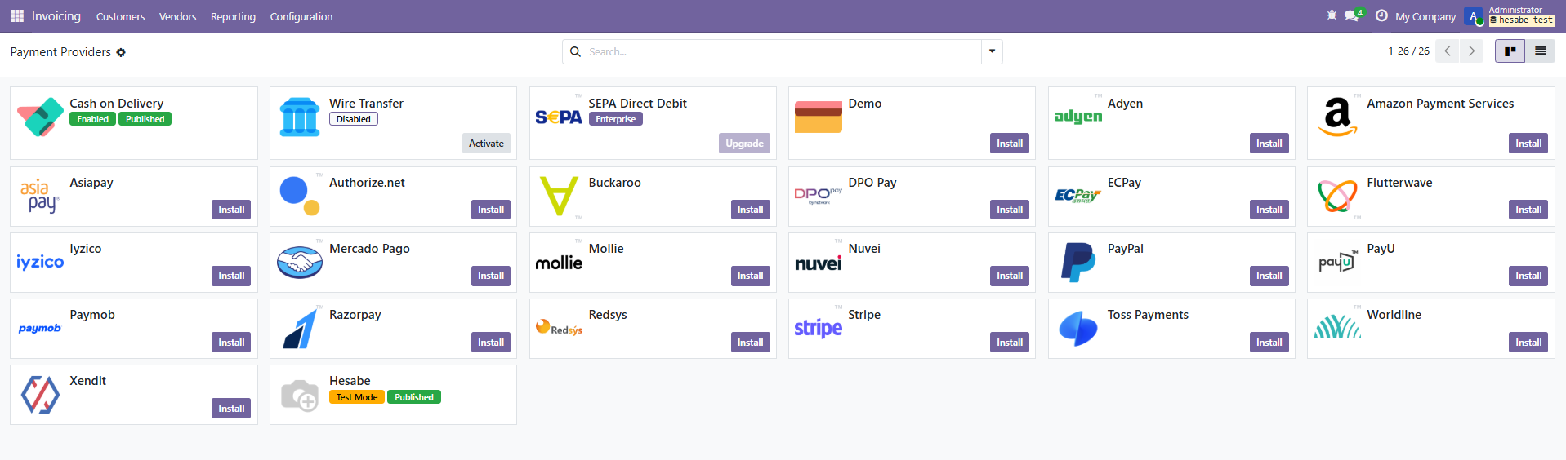
Task: Click the Administrator user avatar
Action: [1474, 16]
